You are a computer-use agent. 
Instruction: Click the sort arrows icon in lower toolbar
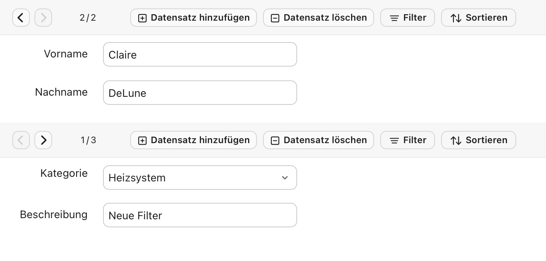456,141
